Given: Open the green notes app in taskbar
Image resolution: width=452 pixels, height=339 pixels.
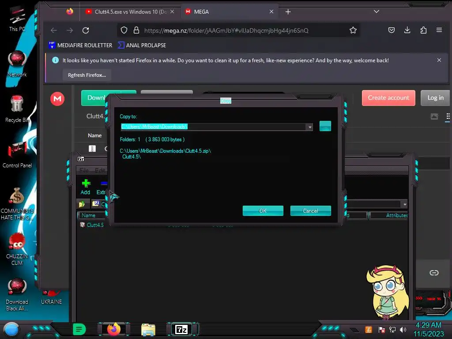Looking at the screenshot, I should point(79,329).
